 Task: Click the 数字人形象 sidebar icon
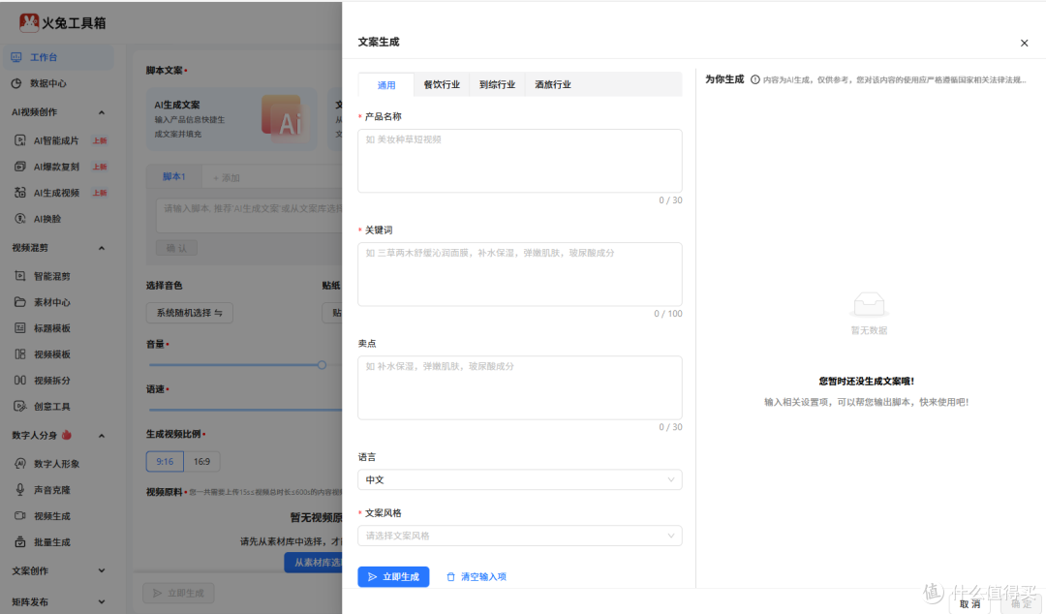tap(20, 463)
